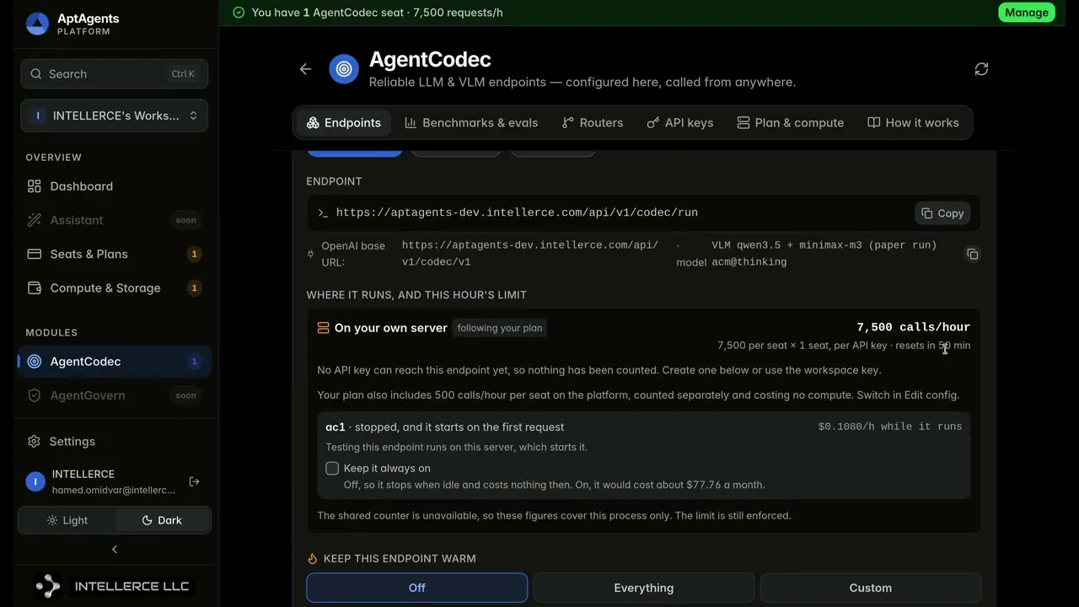
Task: Click the green check icon in top banner
Action: click(239, 13)
